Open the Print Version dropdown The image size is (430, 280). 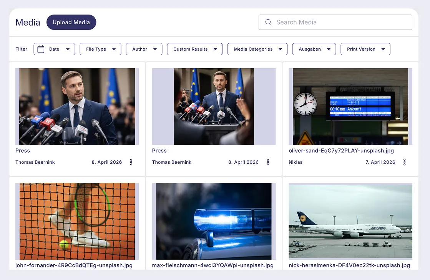pyautogui.click(x=365, y=49)
